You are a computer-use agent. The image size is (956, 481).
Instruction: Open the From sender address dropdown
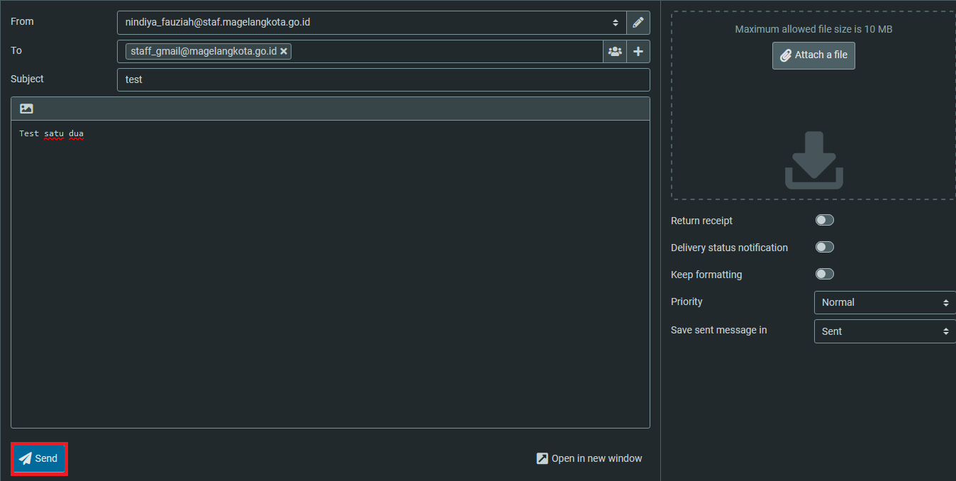click(372, 23)
